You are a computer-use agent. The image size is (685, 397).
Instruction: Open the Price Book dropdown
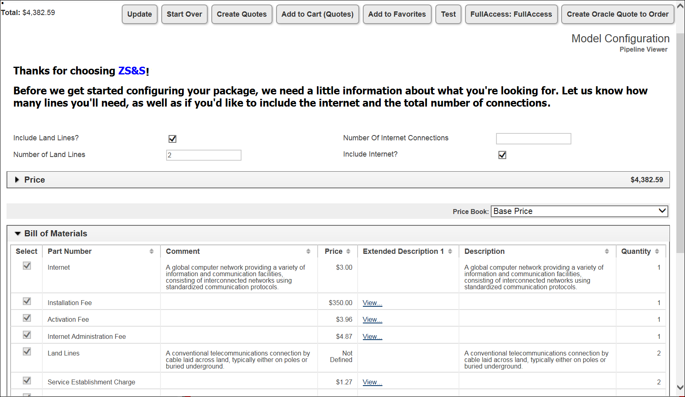(x=580, y=211)
